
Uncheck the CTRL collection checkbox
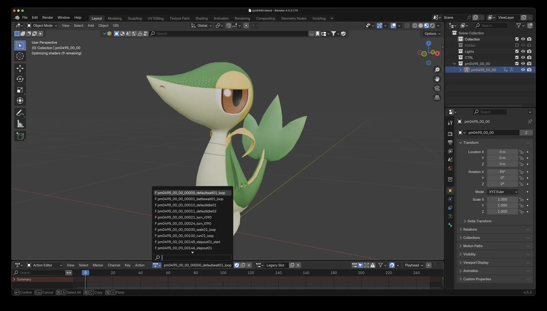517,57
